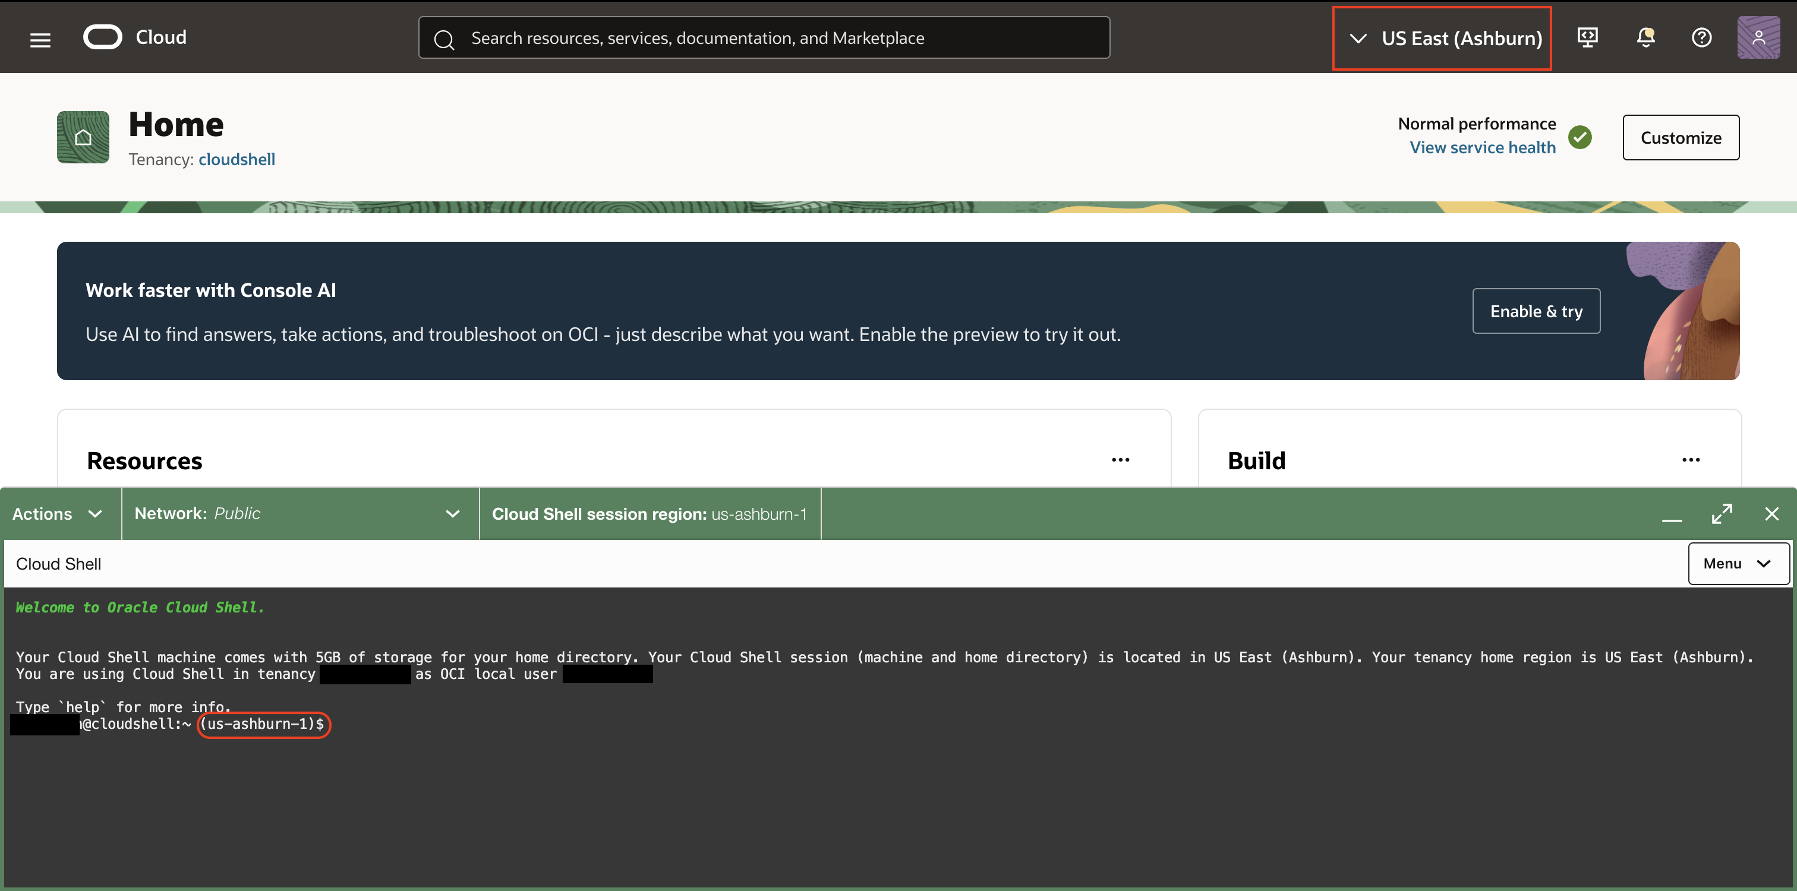
Task: Maximize the Cloud Shell panel
Action: coord(1722,514)
